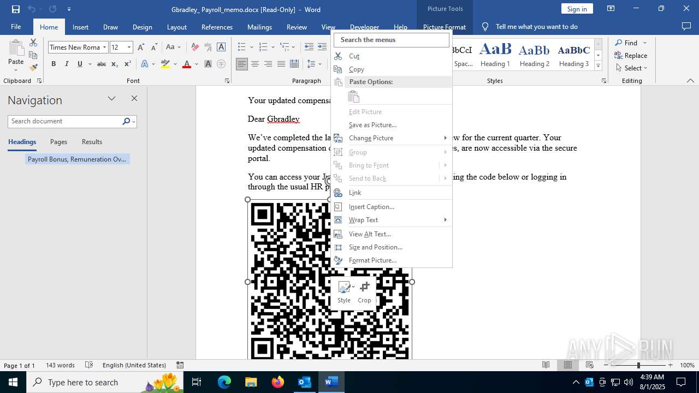Apply text highlight color
Image resolution: width=699 pixels, height=393 pixels.
pyautogui.click(x=165, y=64)
